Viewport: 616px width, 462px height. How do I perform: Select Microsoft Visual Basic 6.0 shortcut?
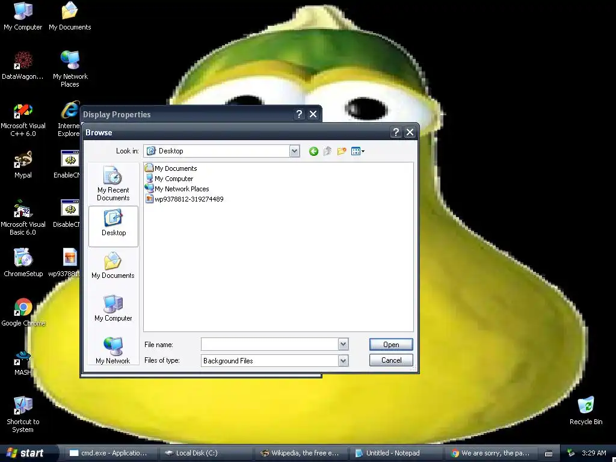click(x=23, y=217)
